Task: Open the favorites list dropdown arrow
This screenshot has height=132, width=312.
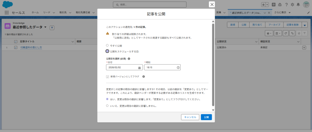Action: [x=267, y=5]
